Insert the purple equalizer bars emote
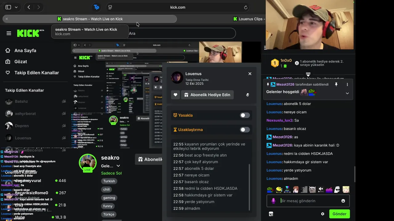 click(329, 189)
